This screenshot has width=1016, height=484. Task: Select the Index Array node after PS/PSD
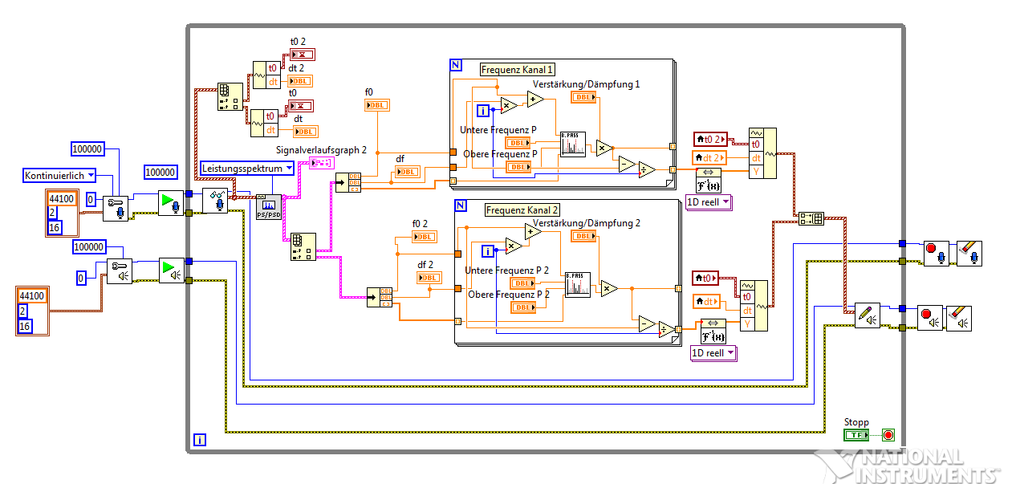coord(303,247)
